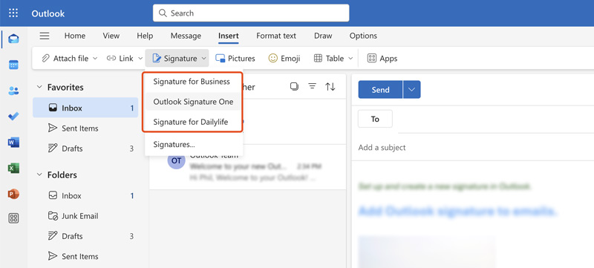Open the Options tab
594x268 pixels.
click(x=363, y=36)
